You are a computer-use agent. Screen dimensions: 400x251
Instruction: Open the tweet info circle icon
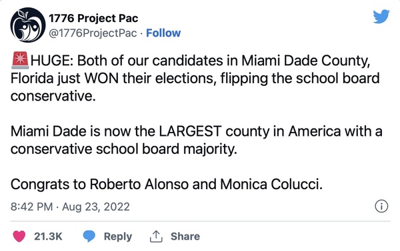[381, 206]
